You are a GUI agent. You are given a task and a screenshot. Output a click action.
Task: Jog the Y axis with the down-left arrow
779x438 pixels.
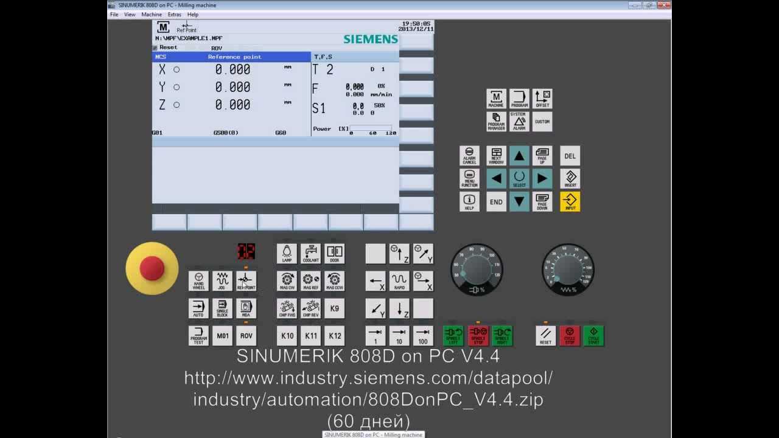tap(376, 308)
